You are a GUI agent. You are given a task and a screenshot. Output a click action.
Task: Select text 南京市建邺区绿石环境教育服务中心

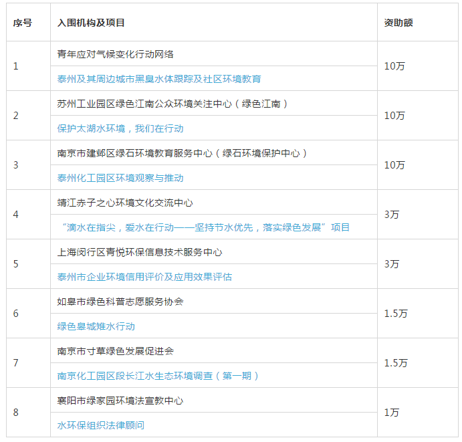[135, 153]
